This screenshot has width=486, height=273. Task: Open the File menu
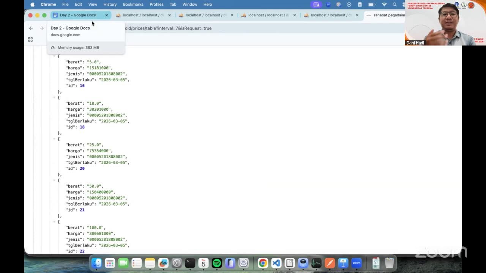pos(65,5)
